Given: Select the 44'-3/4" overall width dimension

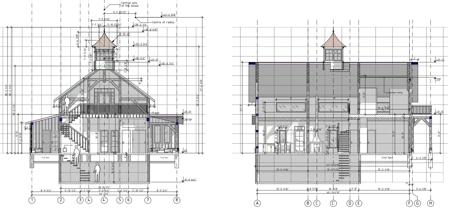Looking at the screenshot, I should (x=104, y=193).
